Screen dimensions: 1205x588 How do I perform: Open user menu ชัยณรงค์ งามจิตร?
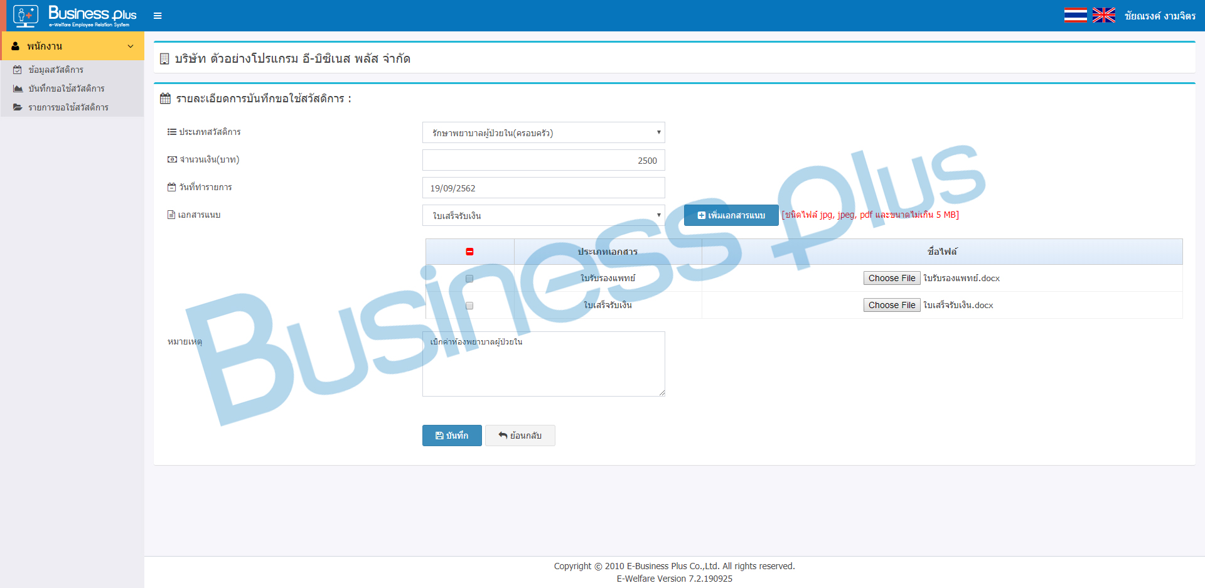pos(1160,16)
